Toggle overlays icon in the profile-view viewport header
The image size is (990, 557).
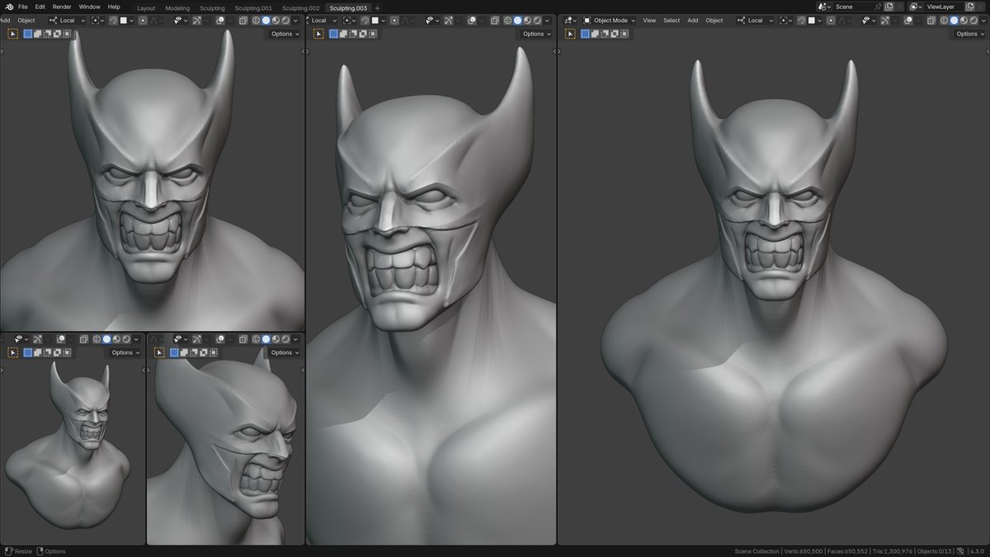coord(220,339)
